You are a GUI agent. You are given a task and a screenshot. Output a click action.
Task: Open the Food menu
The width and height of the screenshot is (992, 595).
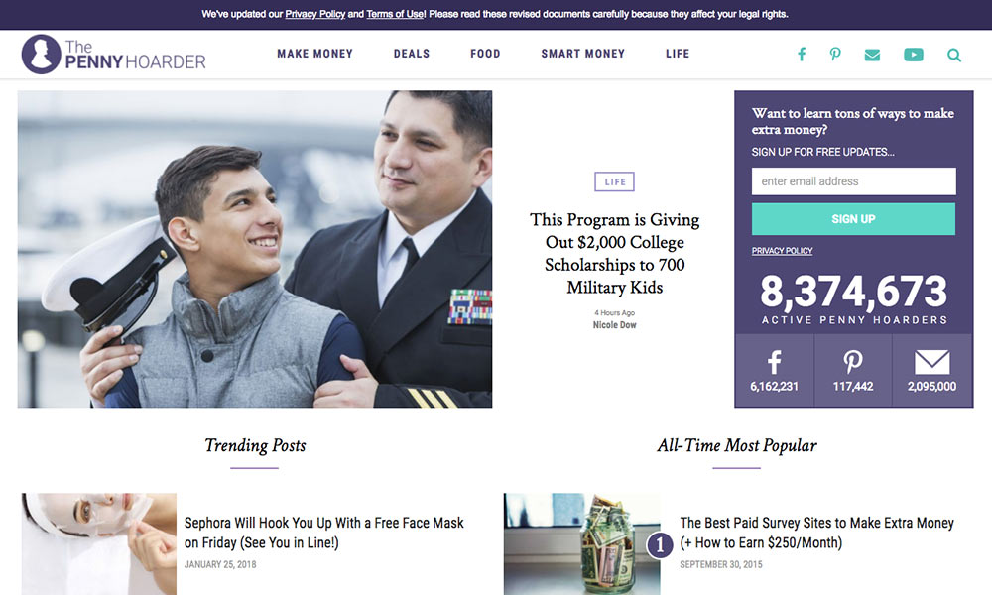click(x=485, y=54)
